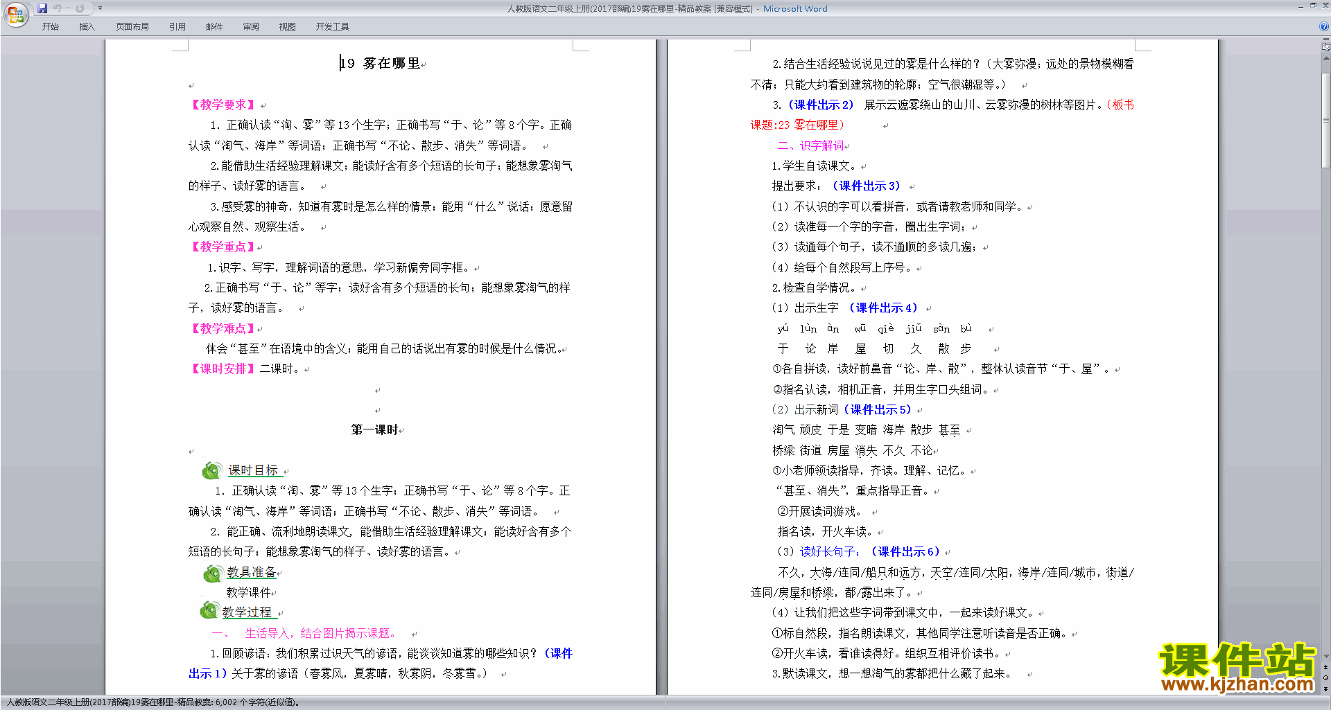Switch to the 引用 tab

pos(177,27)
